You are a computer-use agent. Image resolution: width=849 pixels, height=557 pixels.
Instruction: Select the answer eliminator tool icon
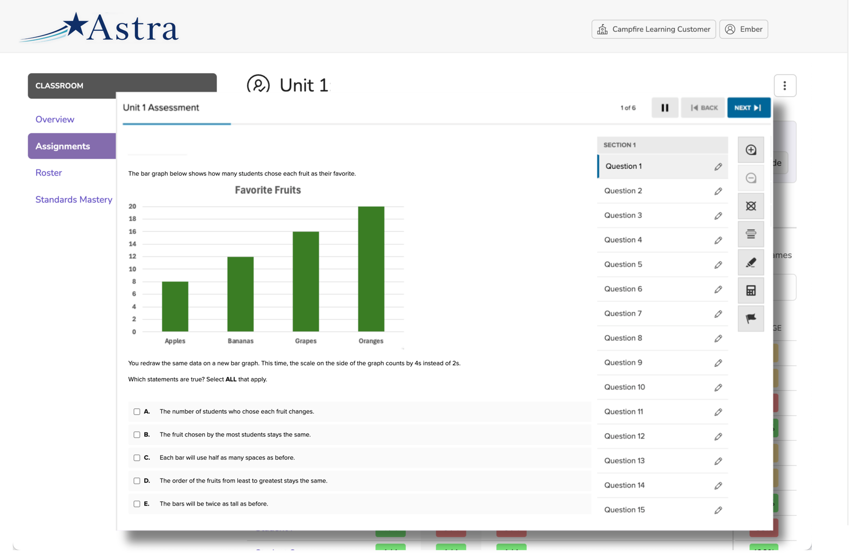point(751,206)
